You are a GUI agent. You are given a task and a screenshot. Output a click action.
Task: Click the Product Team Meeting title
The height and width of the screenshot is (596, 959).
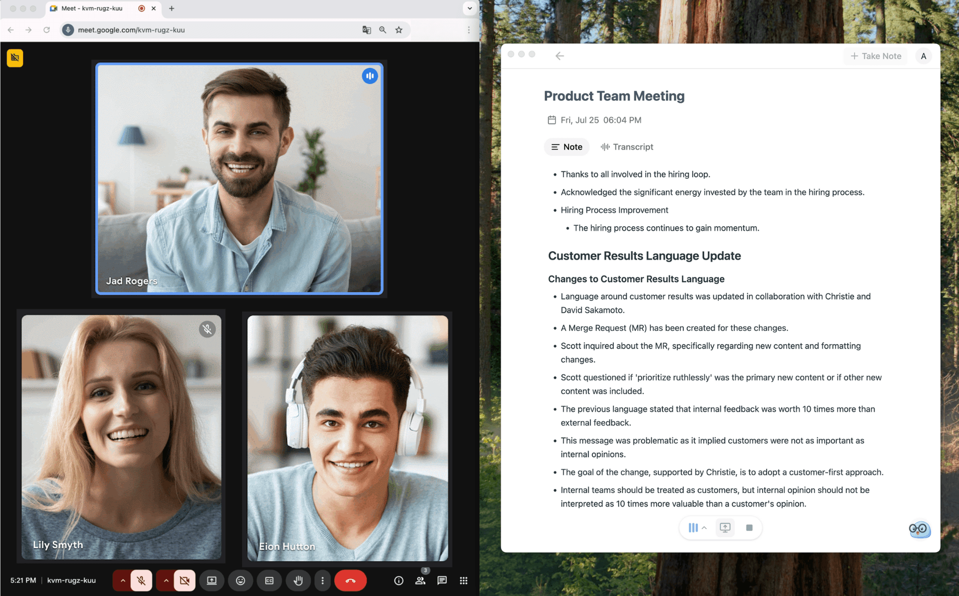click(x=614, y=96)
